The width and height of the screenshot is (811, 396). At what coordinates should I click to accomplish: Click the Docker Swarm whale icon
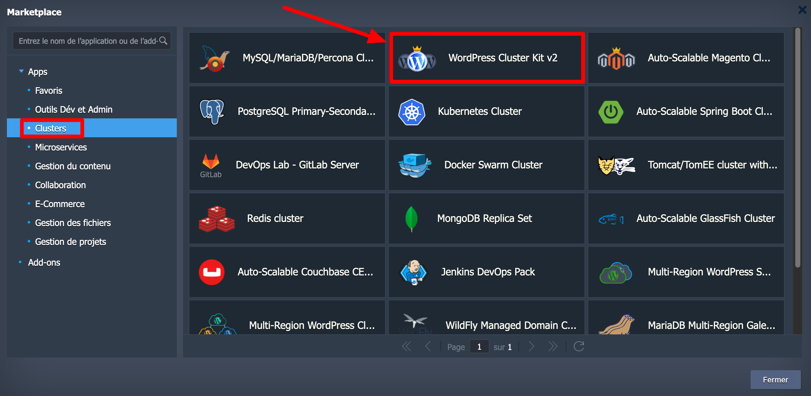tap(414, 165)
